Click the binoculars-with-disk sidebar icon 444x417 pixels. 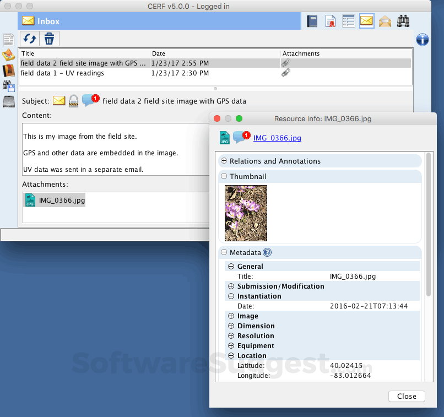pyautogui.click(x=8, y=85)
